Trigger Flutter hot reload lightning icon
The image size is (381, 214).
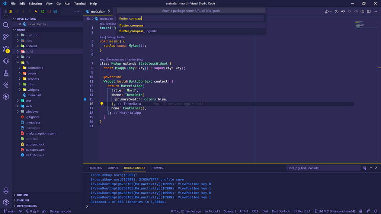[36, 12]
